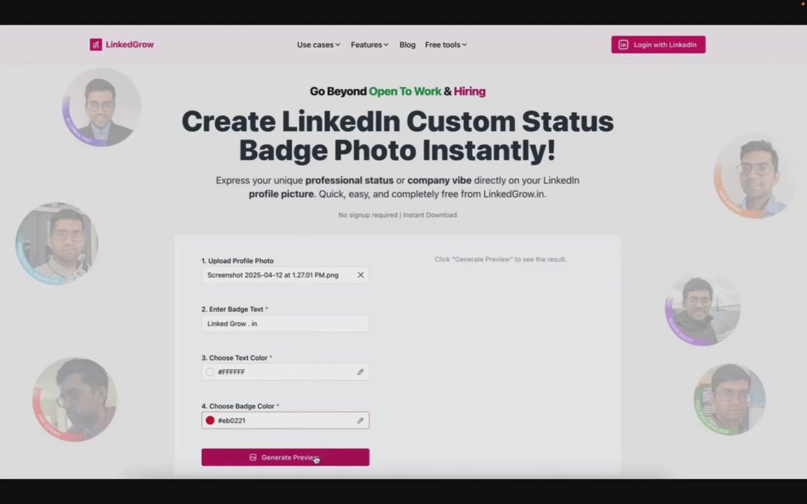This screenshot has height=504, width=807.
Task: Select the purple AI Consultant badge photo
Action: [102, 108]
